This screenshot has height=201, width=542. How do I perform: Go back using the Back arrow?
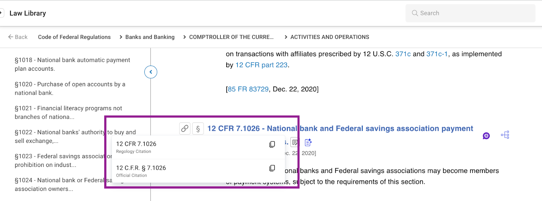point(18,37)
